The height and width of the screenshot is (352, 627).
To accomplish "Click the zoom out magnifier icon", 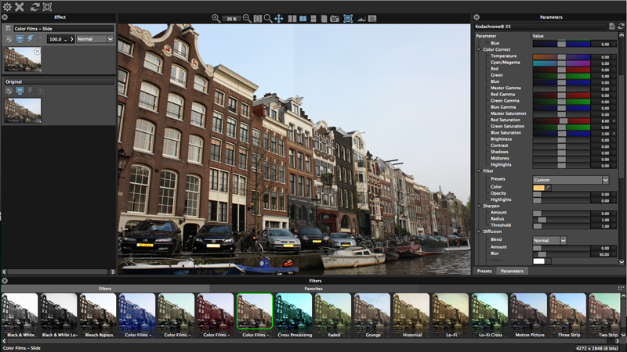I will coord(247,18).
